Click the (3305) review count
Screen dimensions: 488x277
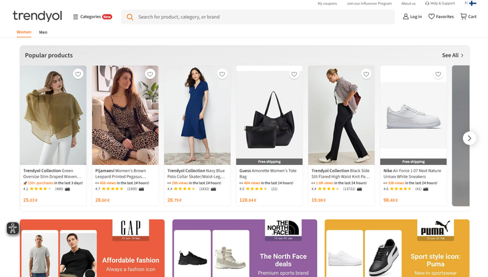click(x=132, y=189)
